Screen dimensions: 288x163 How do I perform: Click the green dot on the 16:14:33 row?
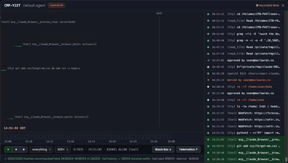click(208, 107)
